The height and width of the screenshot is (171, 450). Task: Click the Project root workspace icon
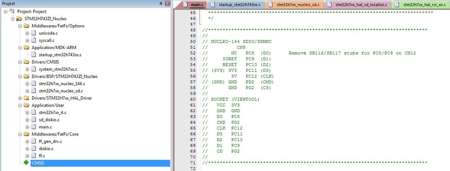tap(12, 11)
